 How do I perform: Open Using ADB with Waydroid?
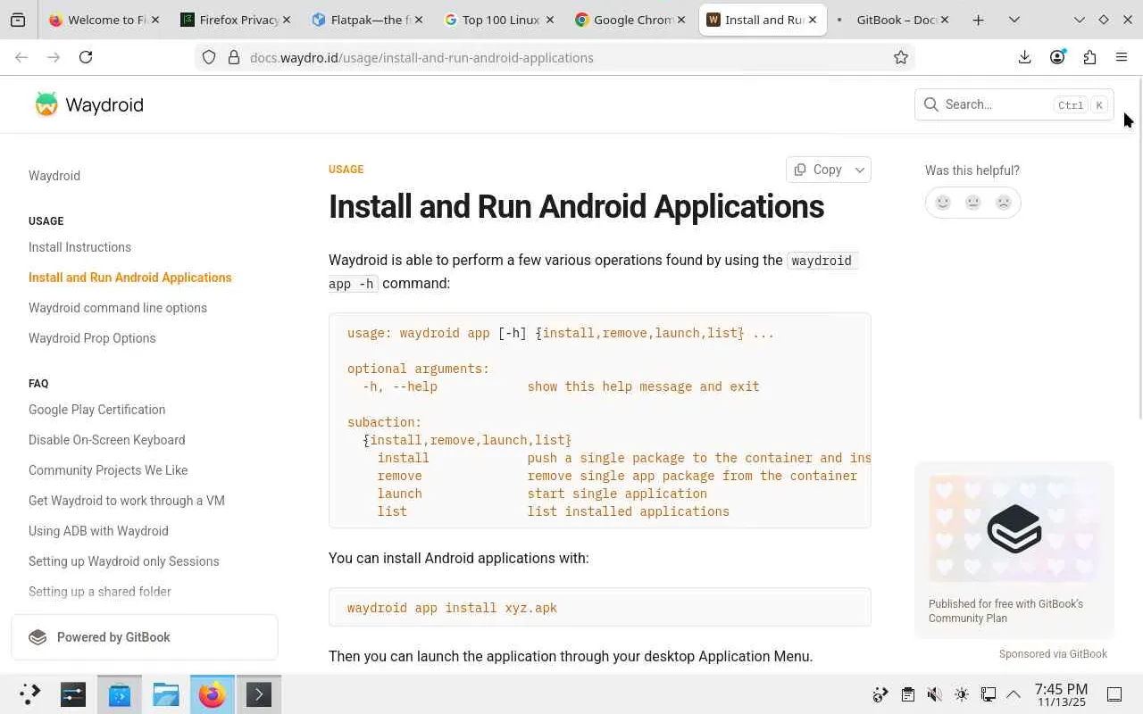pyautogui.click(x=98, y=531)
